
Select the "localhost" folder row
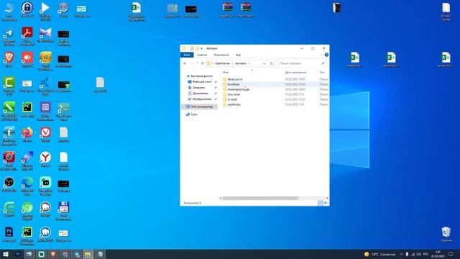click(275, 84)
